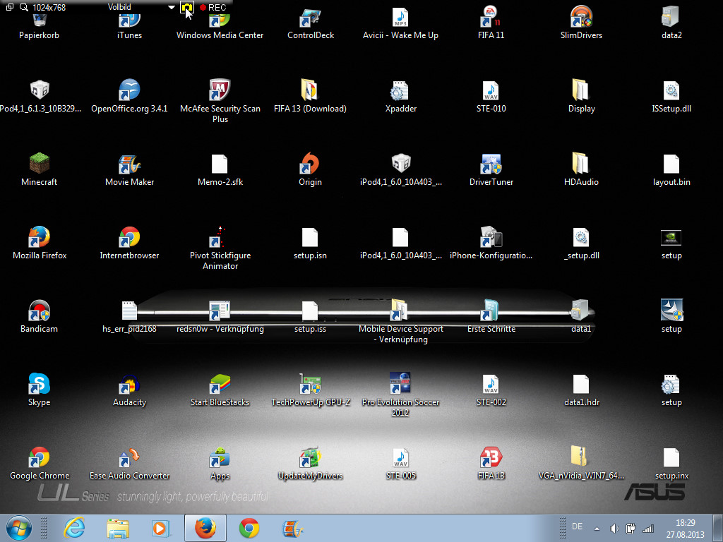Open the TechPowerUp GPU-Z shortcut

pyautogui.click(x=311, y=390)
